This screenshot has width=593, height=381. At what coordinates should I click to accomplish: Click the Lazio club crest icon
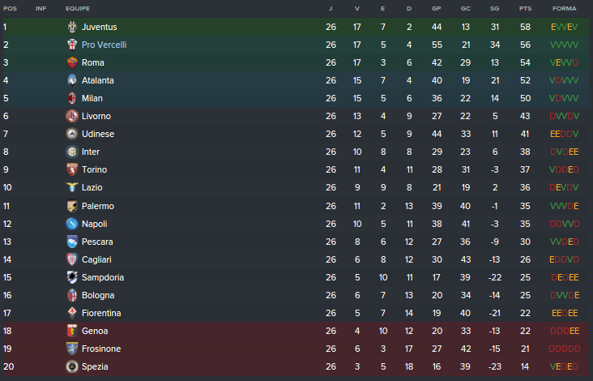(72, 187)
